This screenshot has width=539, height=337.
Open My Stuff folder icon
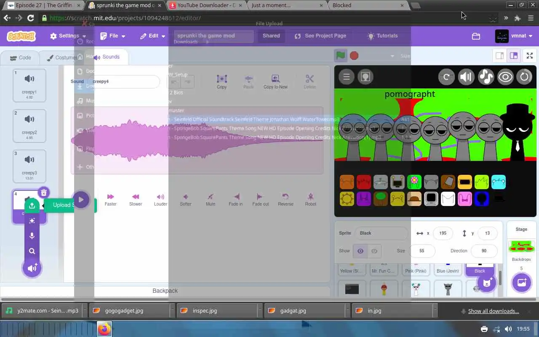476,36
